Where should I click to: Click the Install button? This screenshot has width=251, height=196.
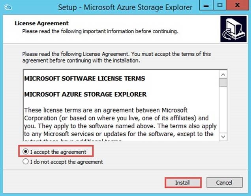point(183,183)
